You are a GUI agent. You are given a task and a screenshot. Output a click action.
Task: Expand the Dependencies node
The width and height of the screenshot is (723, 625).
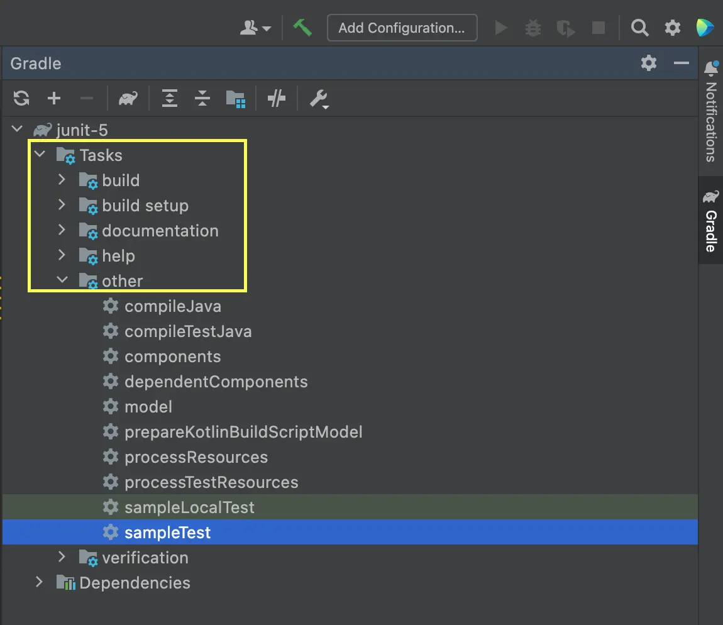[39, 582]
